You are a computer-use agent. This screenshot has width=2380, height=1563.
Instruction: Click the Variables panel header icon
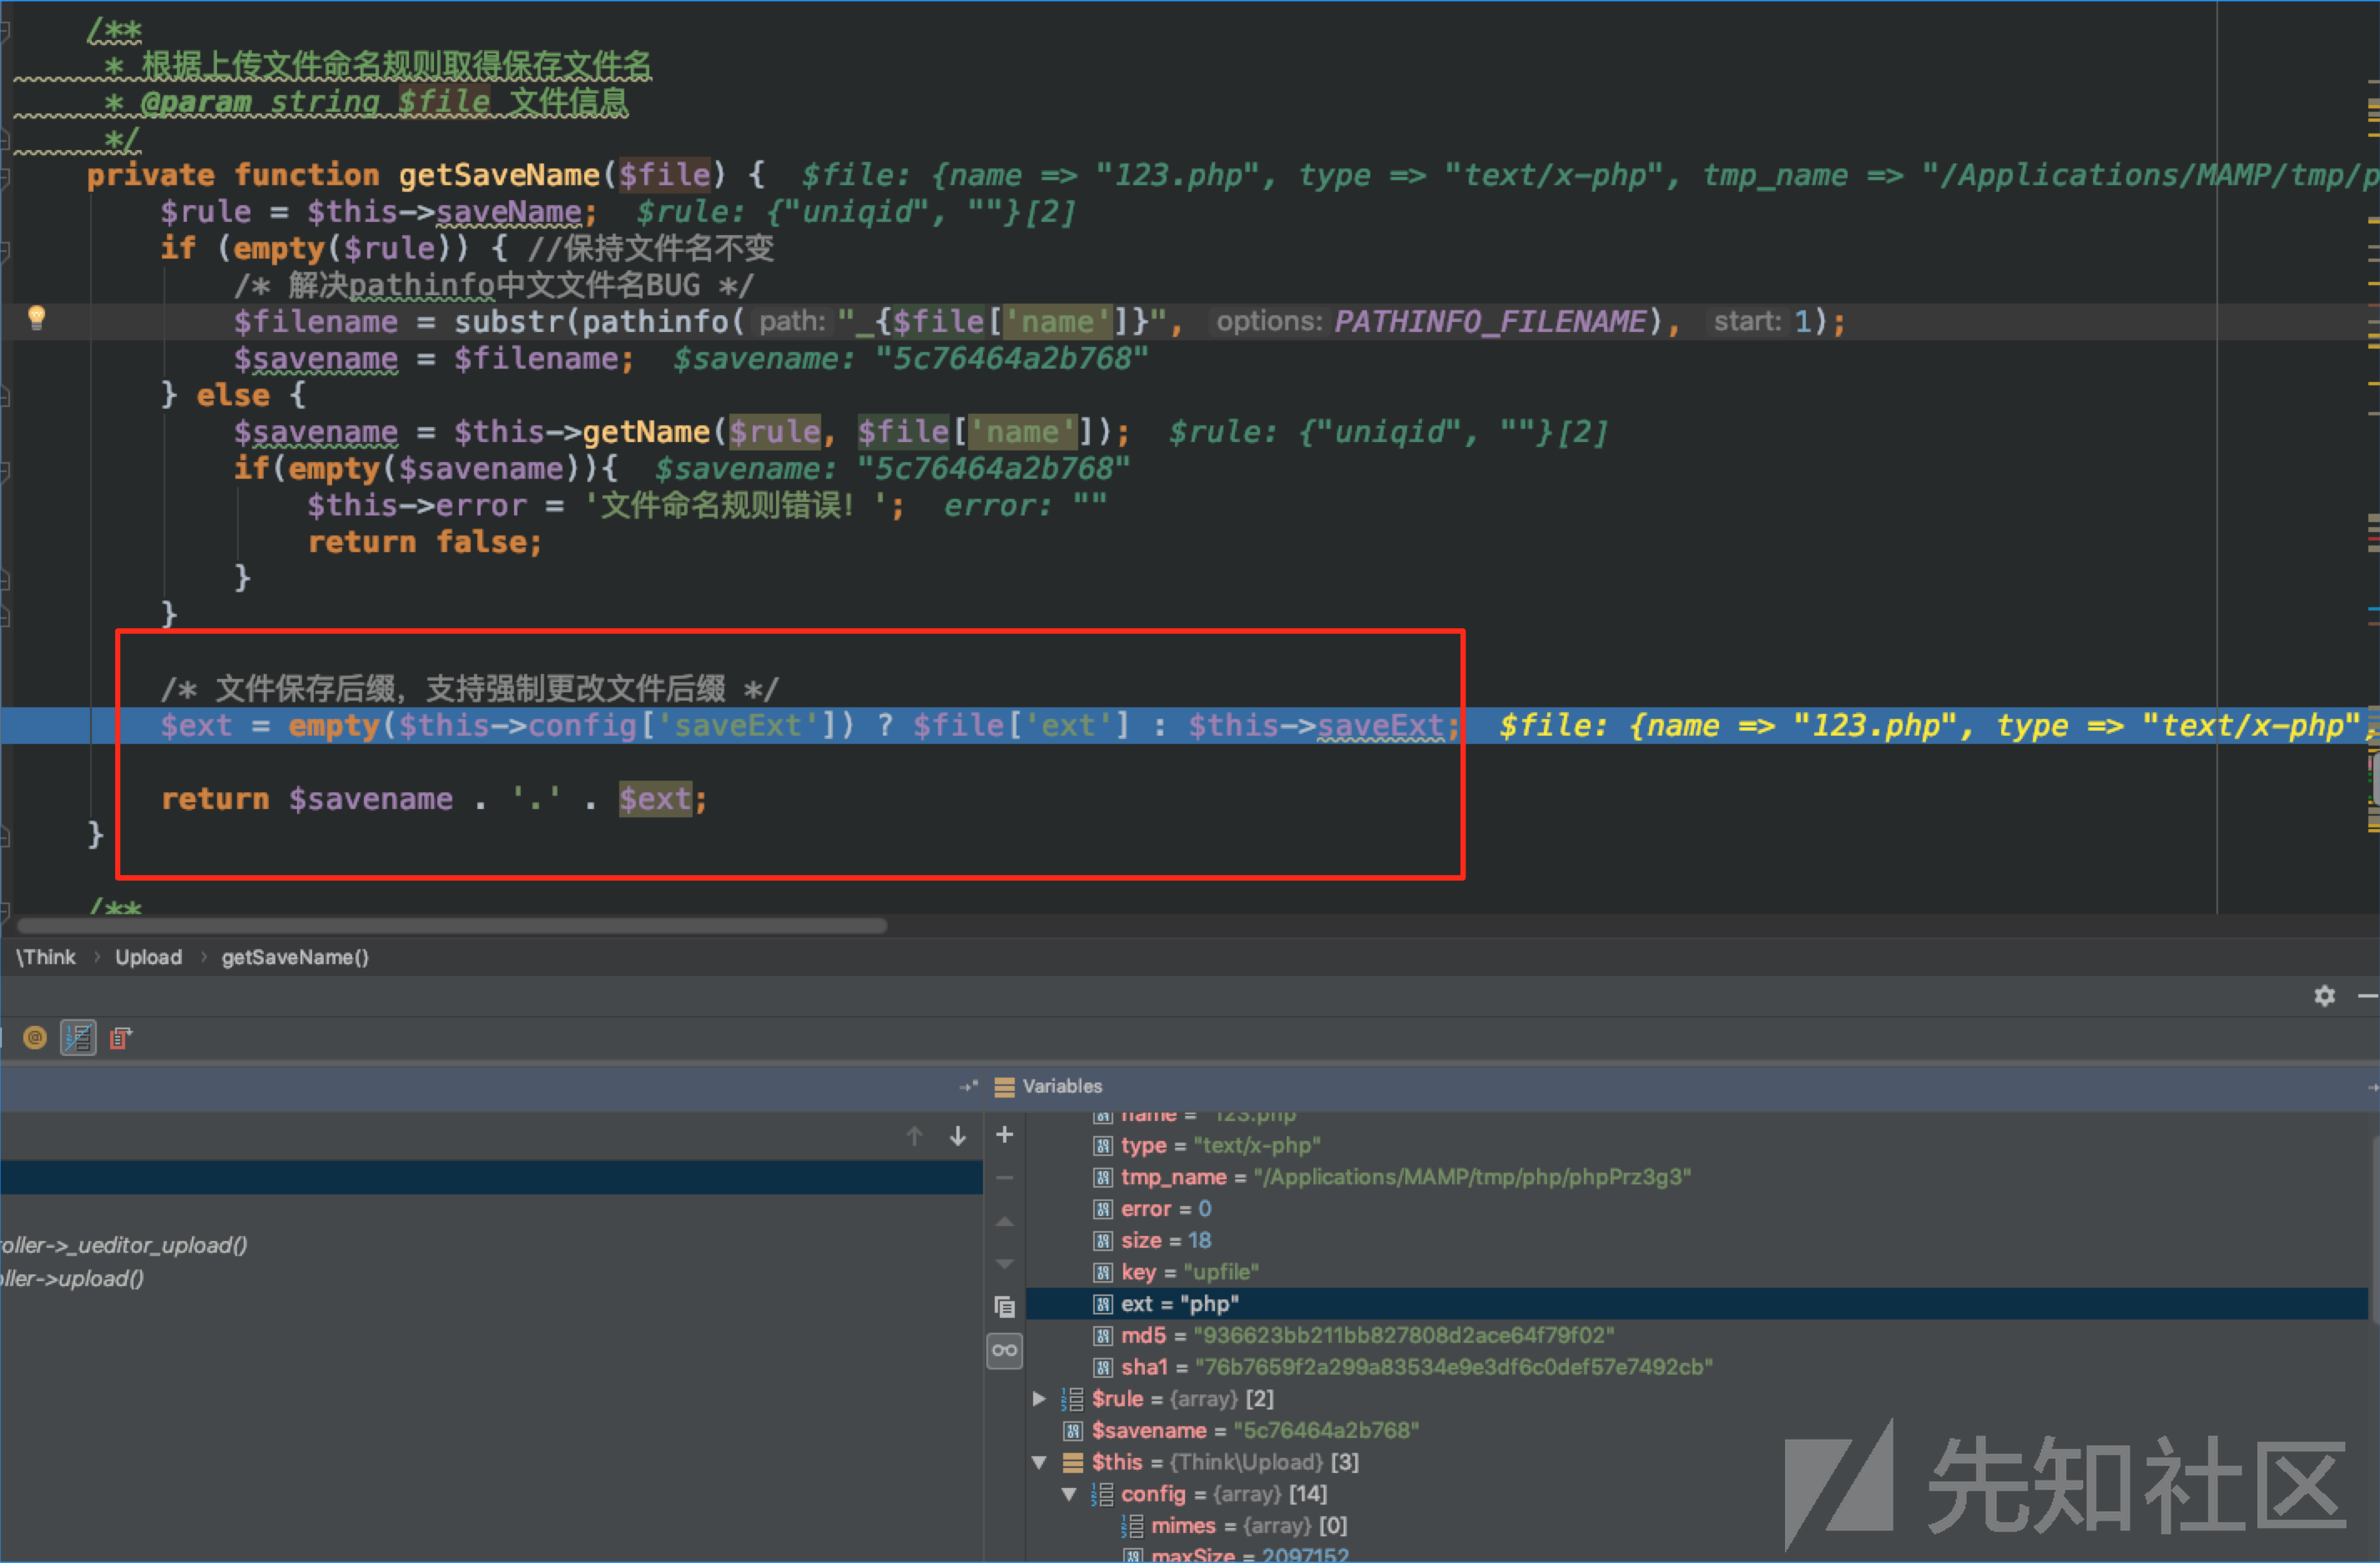(x=1005, y=1086)
